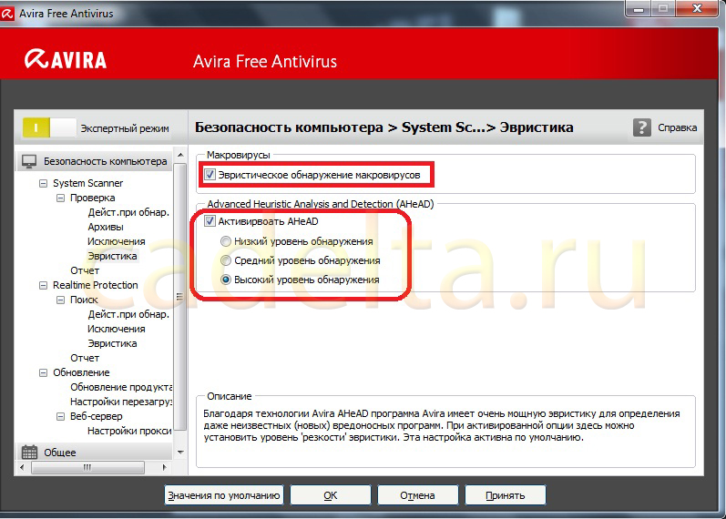Click the Отмена button
Viewport: 726px width, 519px height.
click(417, 495)
